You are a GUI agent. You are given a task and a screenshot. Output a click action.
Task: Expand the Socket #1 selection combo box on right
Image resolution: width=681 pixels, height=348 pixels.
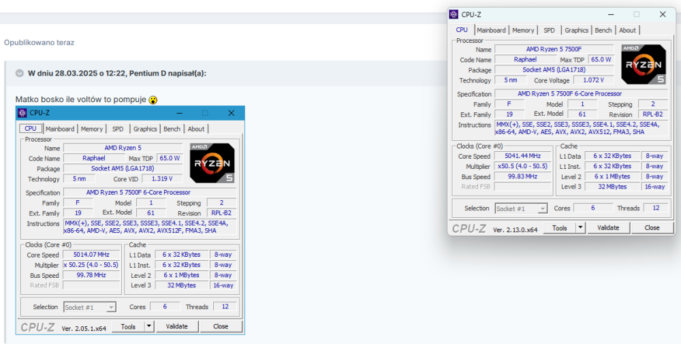pyautogui.click(x=542, y=208)
